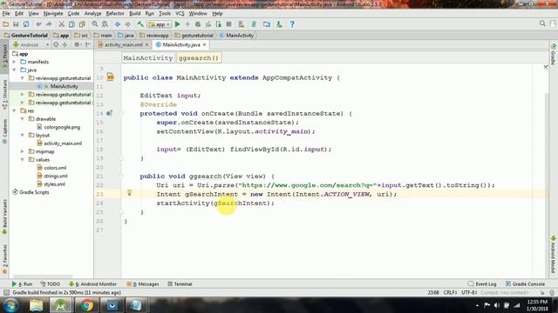Screen dimensions: 558x313
Task: Toggle the read-only lock in status bar
Action: click(x=542, y=293)
